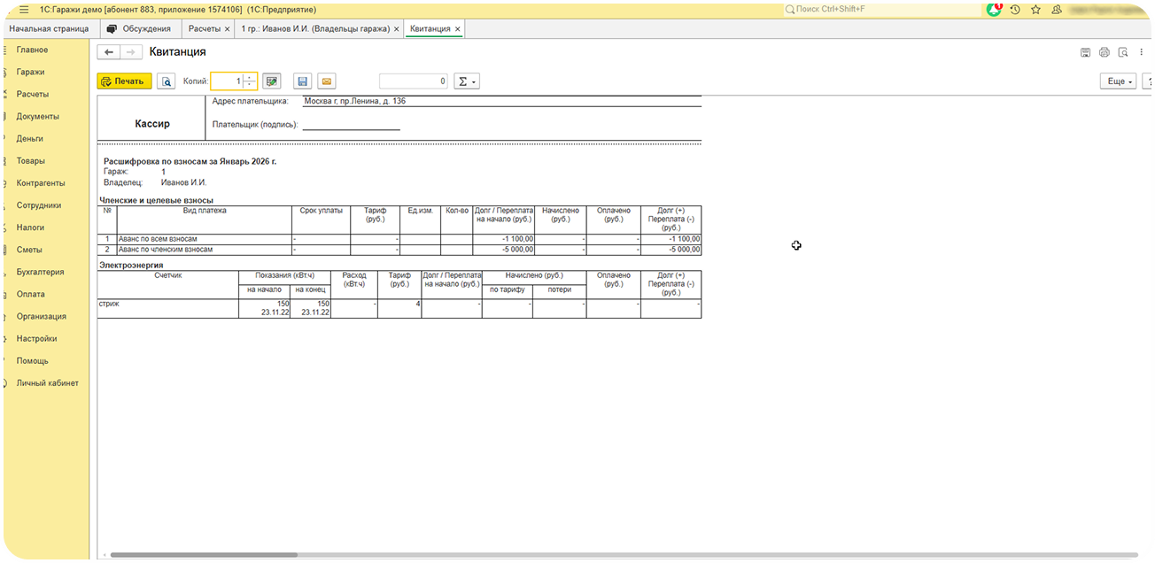Open the history clock icon
The image size is (1155, 563).
(x=1015, y=9)
